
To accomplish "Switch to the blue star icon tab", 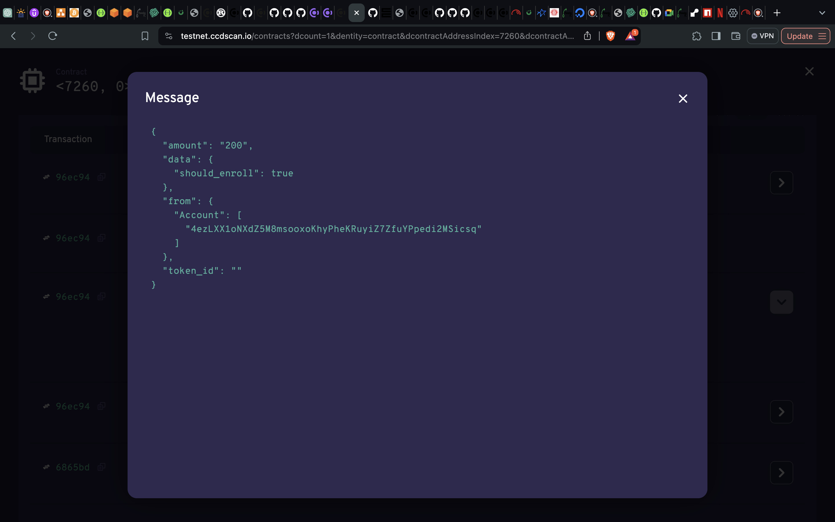I will pos(541,13).
